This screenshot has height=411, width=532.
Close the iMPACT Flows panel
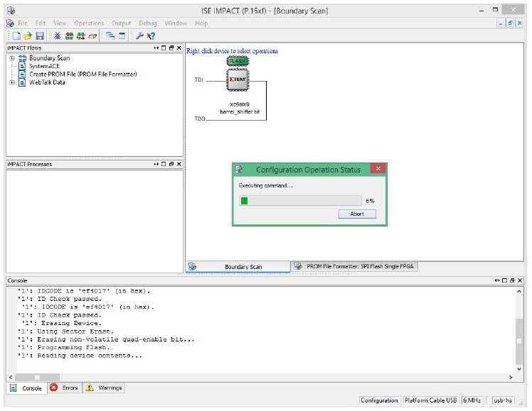point(179,48)
